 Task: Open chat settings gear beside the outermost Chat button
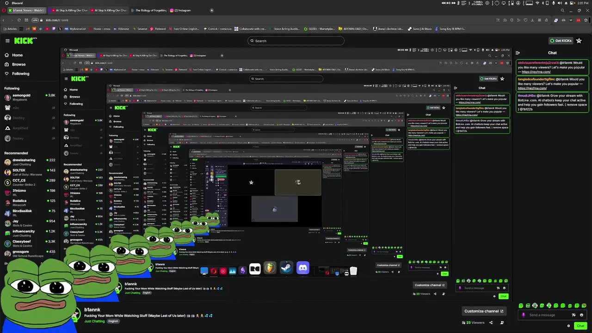[568, 326]
